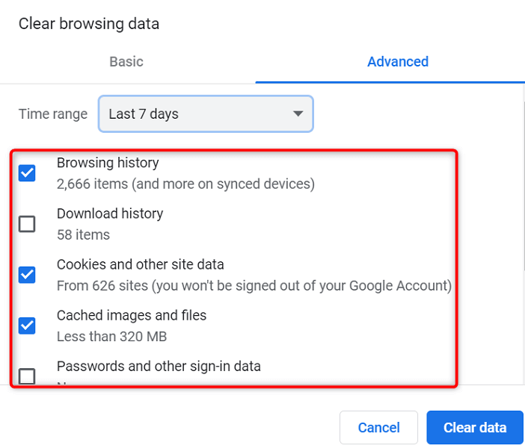Image resolution: width=525 pixels, height=448 pixels.
Task: Open the Time range dropdown
Action: click(x=206, y=114)
